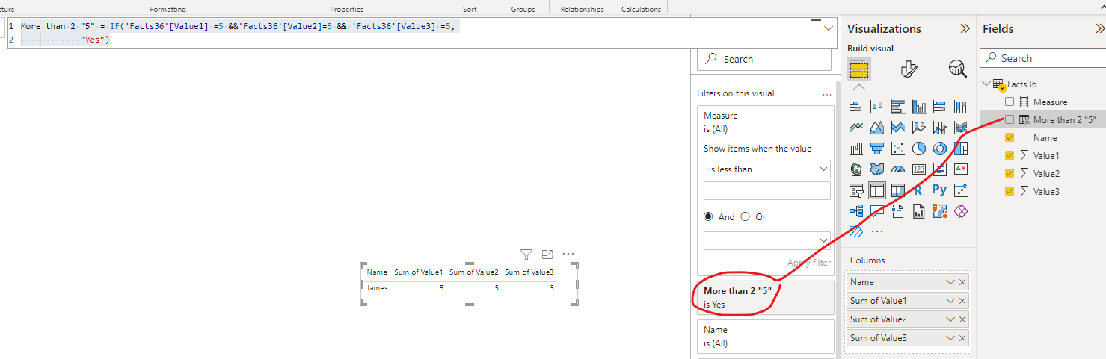Open Focus mode on the table visual
The width and height of the screenshot is (1106, 359).
point(547,254)
